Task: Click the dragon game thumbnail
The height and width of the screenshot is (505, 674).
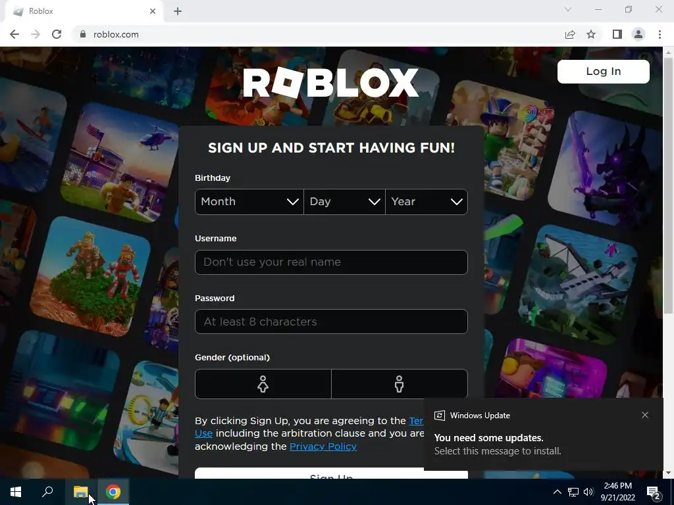Action: [x=607, y=170]
